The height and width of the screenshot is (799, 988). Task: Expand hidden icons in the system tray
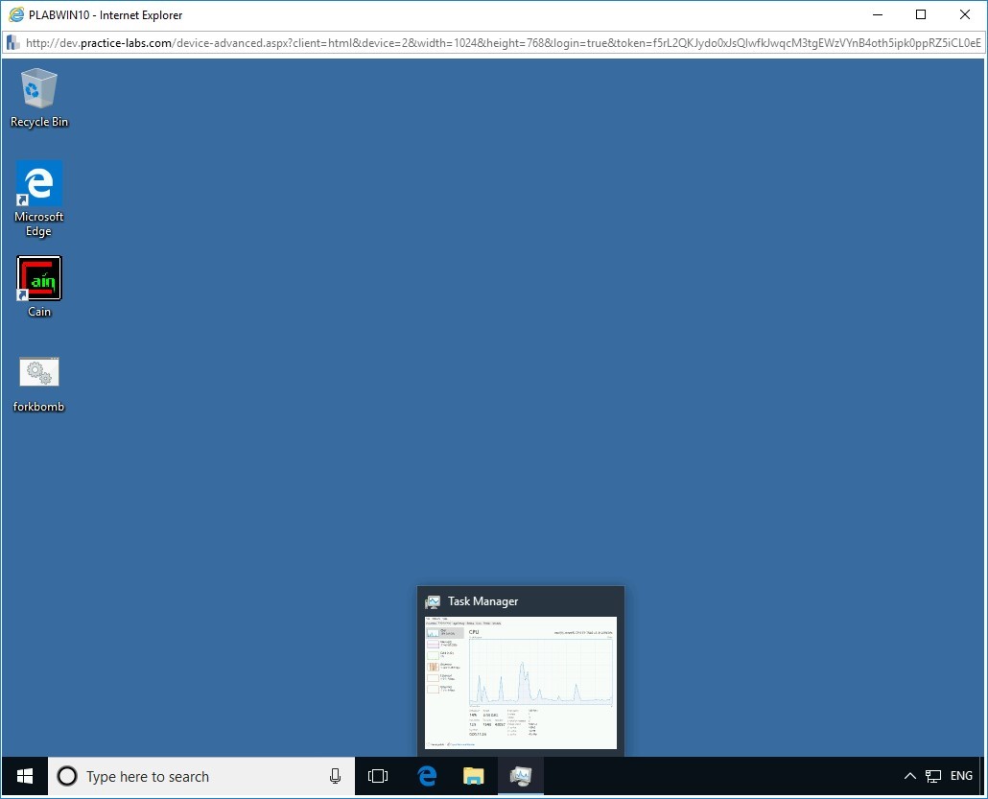pos(909,776)
